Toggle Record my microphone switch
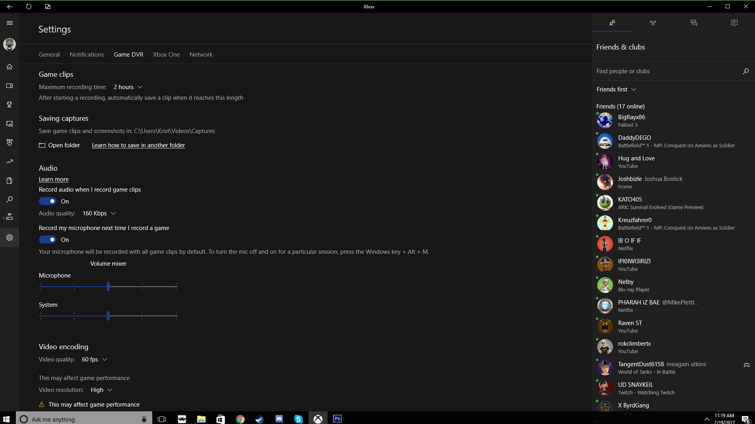755x424 pixels. pos(48,240)
